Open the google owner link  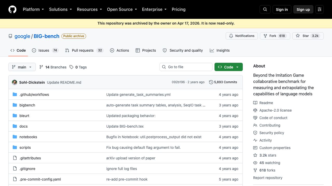click(22, 36)
